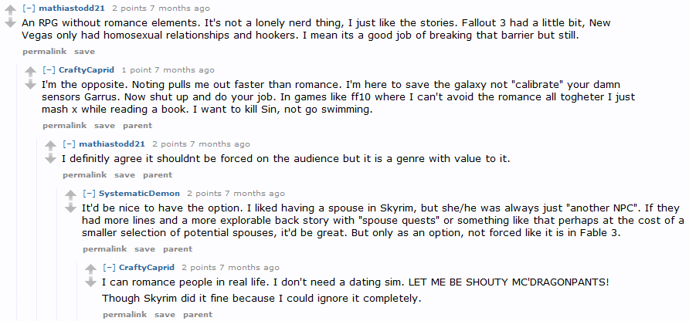The image size is (689, 321).
Task: Downvote mathiastodd21's top RPG romance comment
Action: click(10, 22)
